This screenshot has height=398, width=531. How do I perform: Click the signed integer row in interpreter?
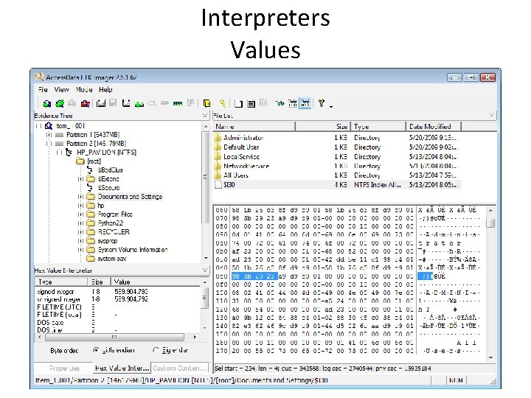119,292
